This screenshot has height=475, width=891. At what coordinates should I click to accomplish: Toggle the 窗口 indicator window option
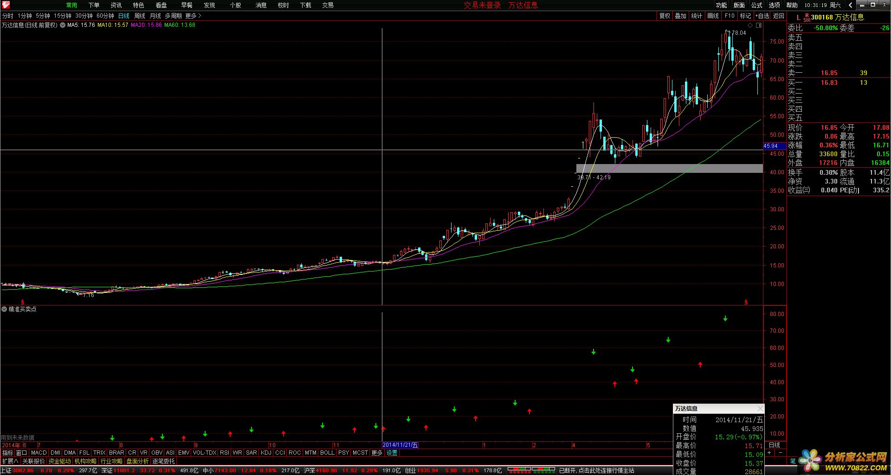pyautogui.click(x=21, y=453)
